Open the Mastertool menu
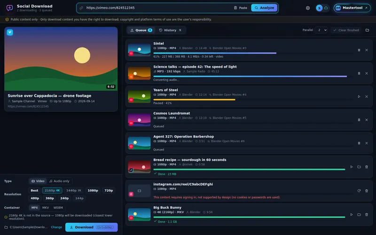The width and height of the screenshot is (376, 235). tap(352, 8)
